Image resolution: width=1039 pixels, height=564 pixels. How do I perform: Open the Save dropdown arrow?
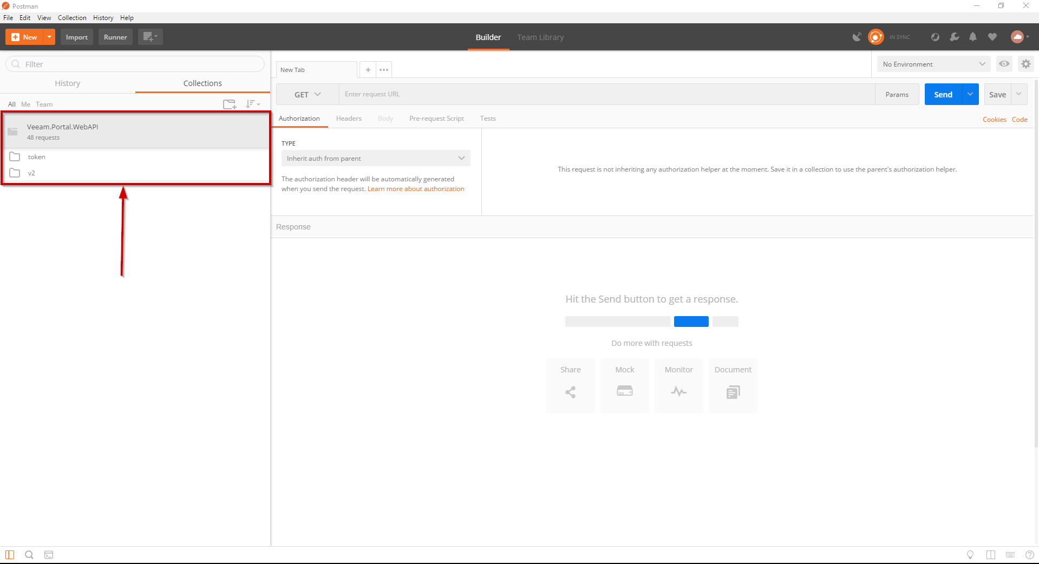click(1019, 94)
